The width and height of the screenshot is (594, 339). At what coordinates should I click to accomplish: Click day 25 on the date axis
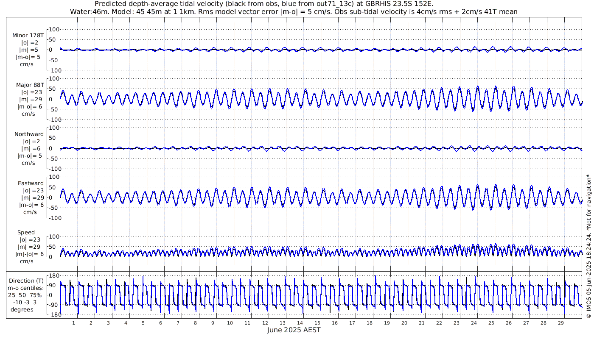click(491, 323)
